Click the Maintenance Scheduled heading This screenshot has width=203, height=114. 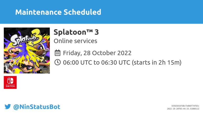pos(58,12)
